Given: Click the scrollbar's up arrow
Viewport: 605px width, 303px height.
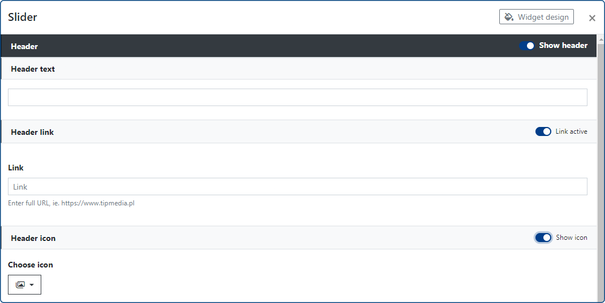Looking at the screenshot, I should [600, 38].
